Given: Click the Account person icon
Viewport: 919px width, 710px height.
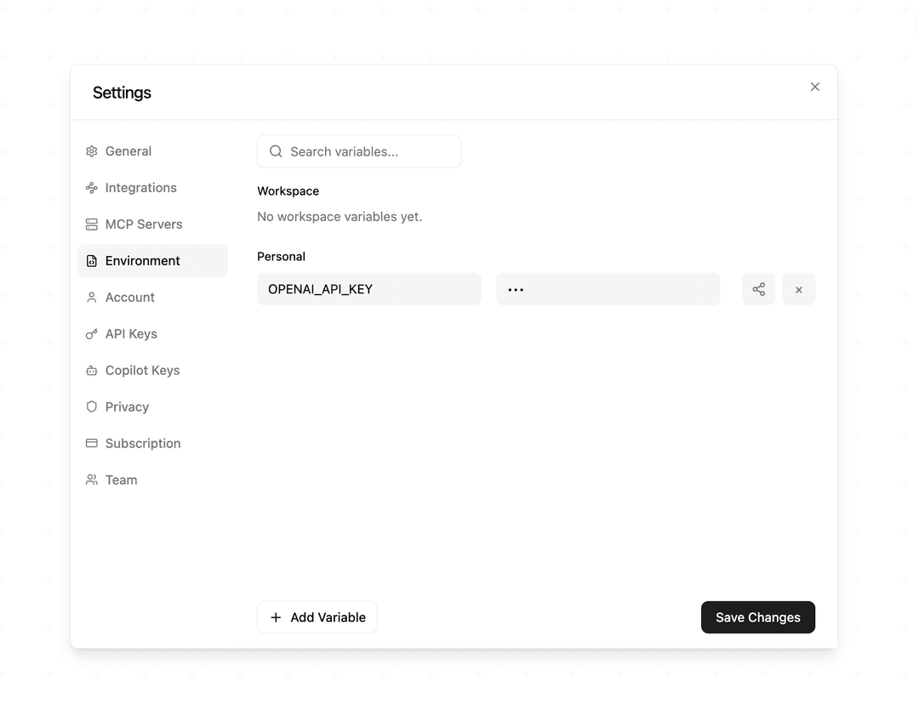Looking at the screenshot, I should 91,297.
